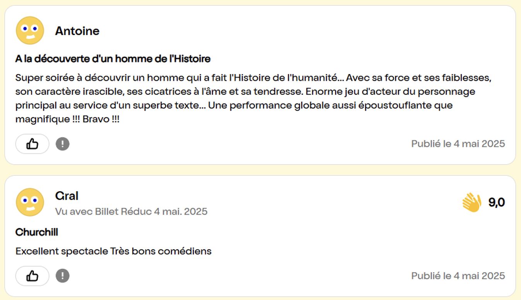Click the line starting 'son caractère irascible'
Screen dimensions: 521x300
coord(245,92)
